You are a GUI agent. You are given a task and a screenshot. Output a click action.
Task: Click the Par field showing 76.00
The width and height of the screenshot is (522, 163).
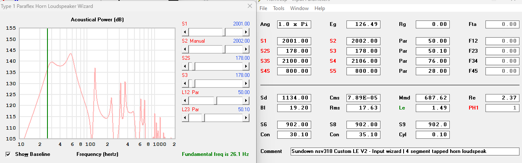[433, 61]
